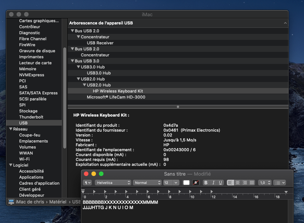The height and width of the screenshot is (223, 304).
Task: Select HP Wireless Keyboard Kit row
Action: point(178,91)
